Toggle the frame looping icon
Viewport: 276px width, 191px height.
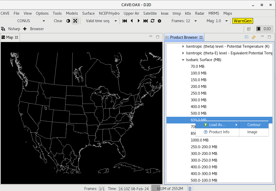(153, 21)
